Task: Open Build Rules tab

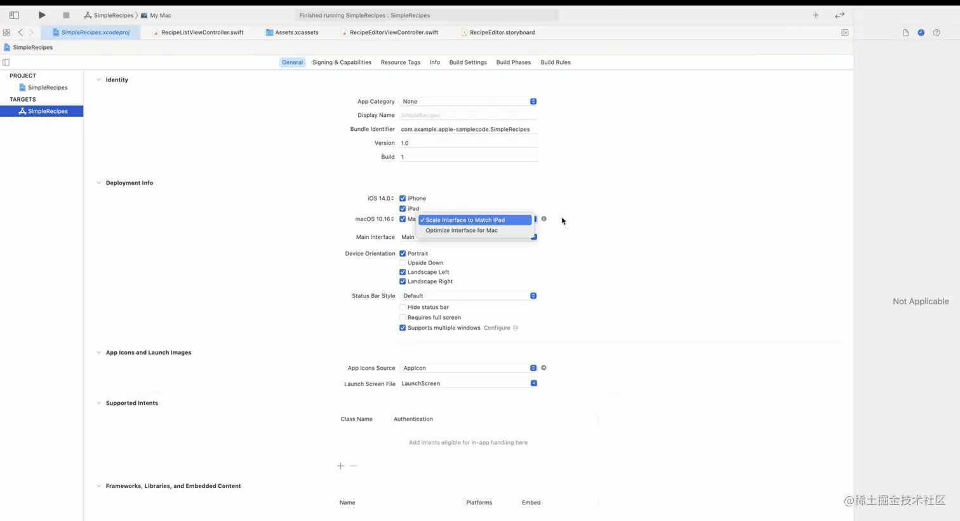Action: [556, 62]
